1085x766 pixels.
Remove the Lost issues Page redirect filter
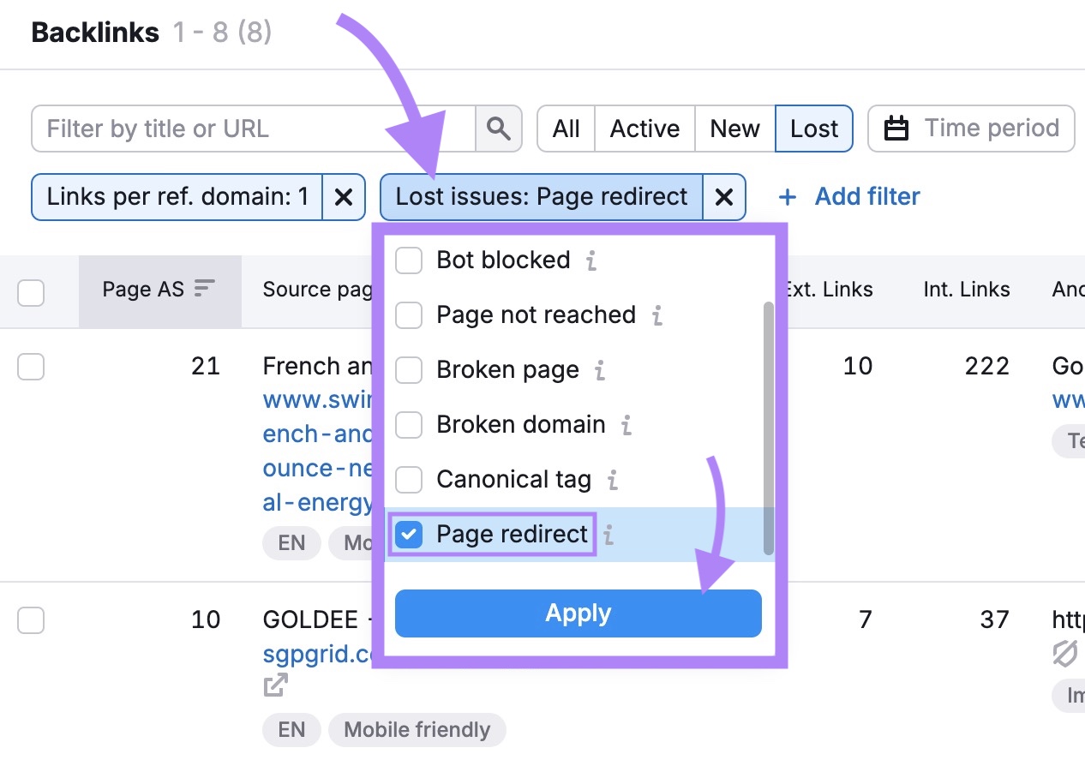pos(724,196)
